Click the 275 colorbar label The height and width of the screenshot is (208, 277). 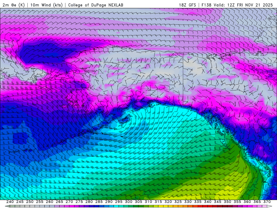(x=79, y=202)
